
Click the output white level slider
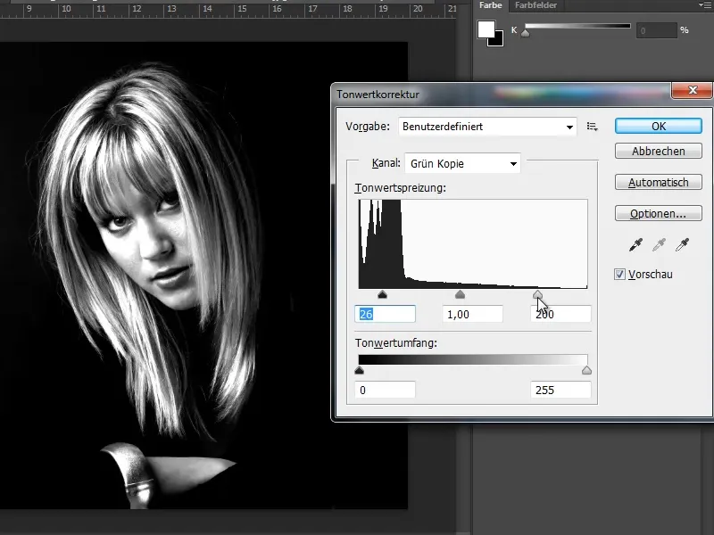(586, 370)
